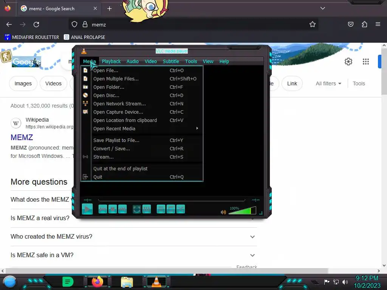Viewport: 387px width, 290px height.
Task: Open the Firefox extensions icon
Action: pos(364,25)
